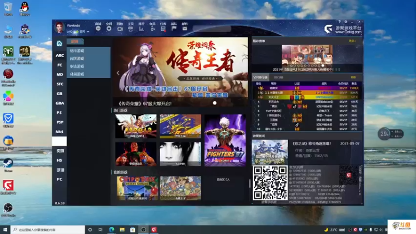416x234 pixels.
Task: Open the KOF98 game thumbnail
Action: pos(180,154)
